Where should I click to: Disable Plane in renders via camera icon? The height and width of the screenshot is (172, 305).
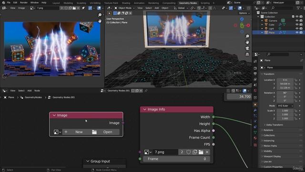coord(301,32)
